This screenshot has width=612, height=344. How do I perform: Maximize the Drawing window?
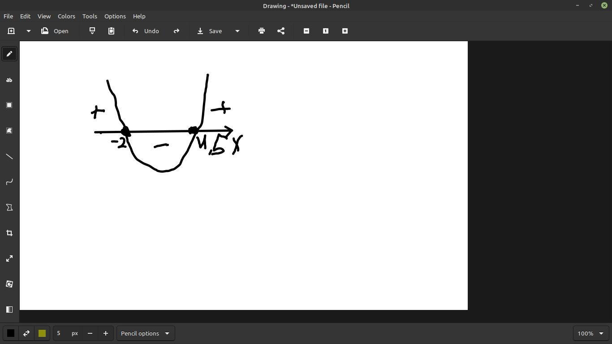591,5
